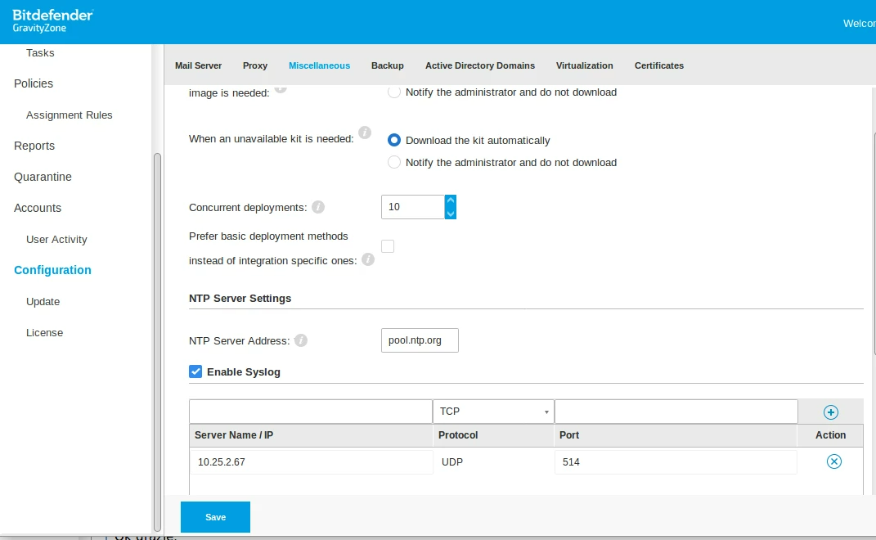
Task: Open the NTP Server Address info tooltip
Action: click(x=301, y=340)
